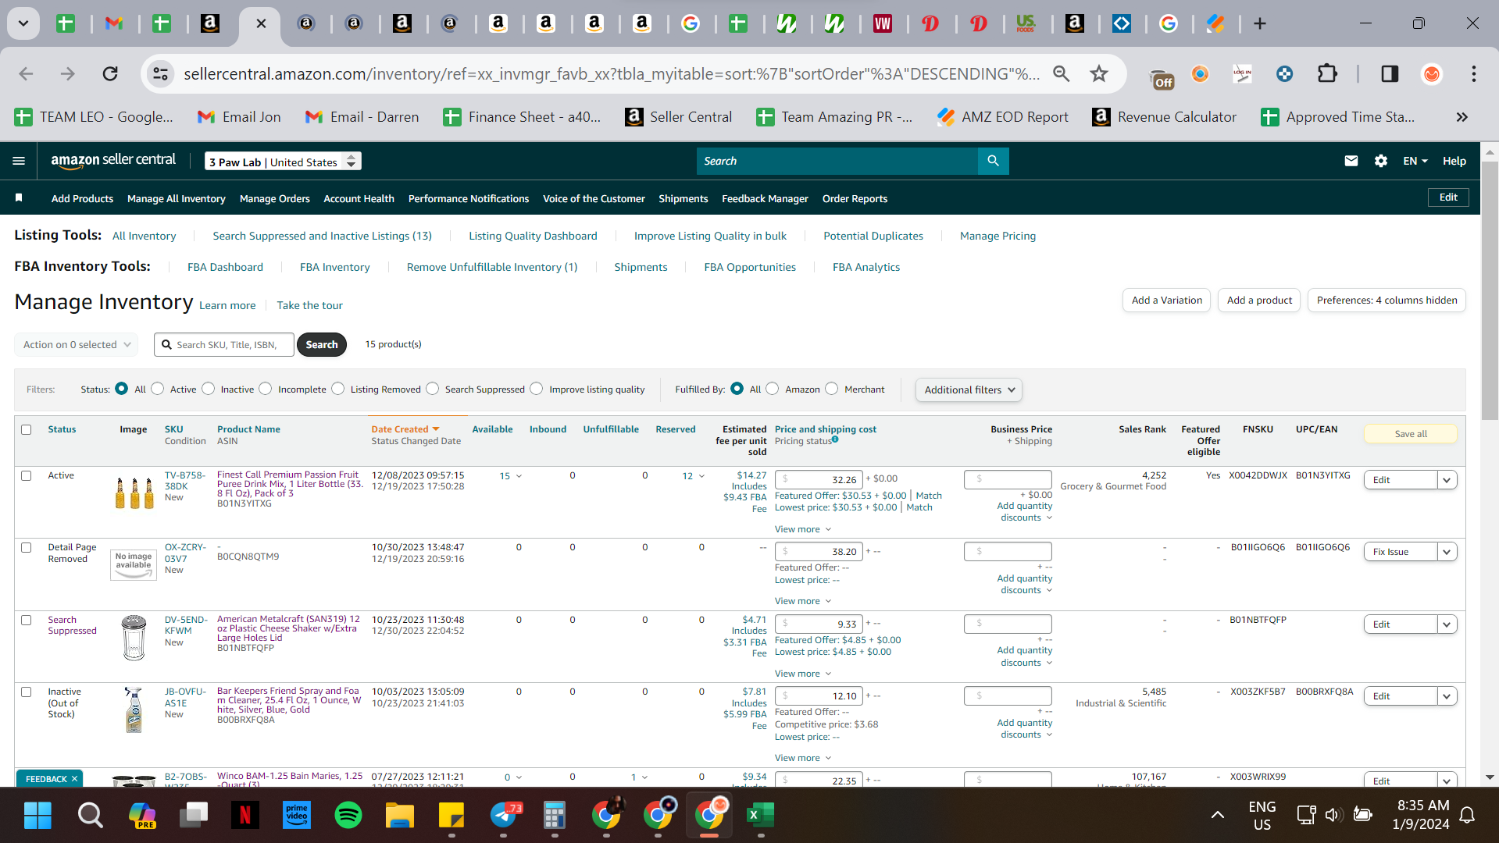This screenshot has height=843, width=1499.
Task: Click the Save all button
Action: (x=1411, y=434)
